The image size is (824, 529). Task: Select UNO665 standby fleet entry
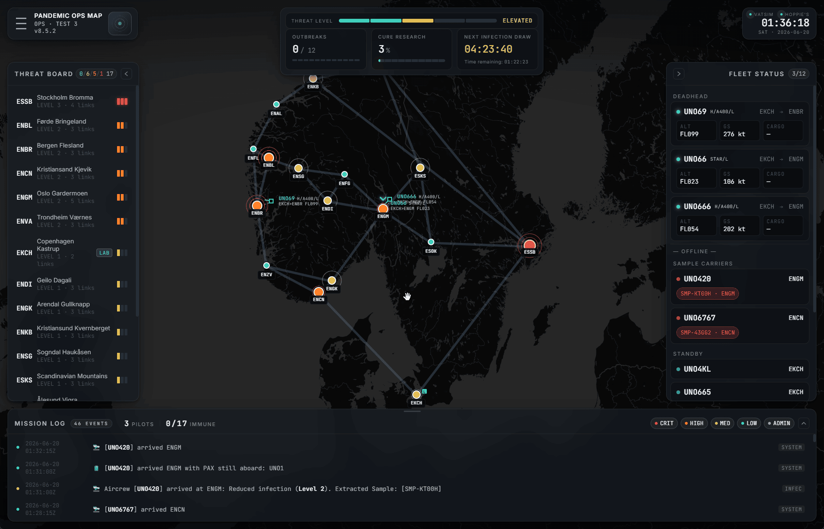[740, 392]
